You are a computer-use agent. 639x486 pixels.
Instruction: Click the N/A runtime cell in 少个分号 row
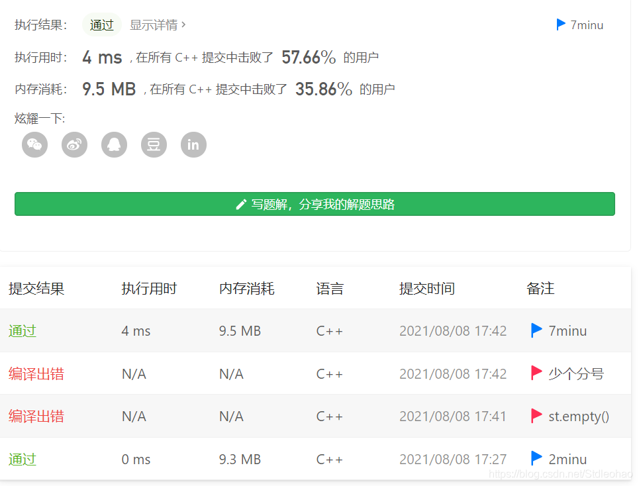pyautogui.click(x=134, y=373)
